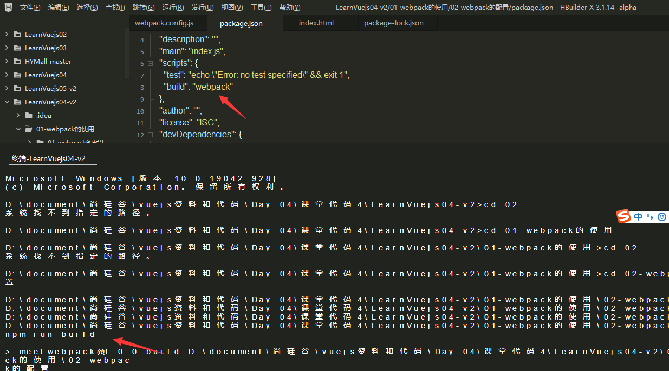This screenshot has height=371, width=669.
Task: Open the 工具(T) menu
Action: point(261,8)
